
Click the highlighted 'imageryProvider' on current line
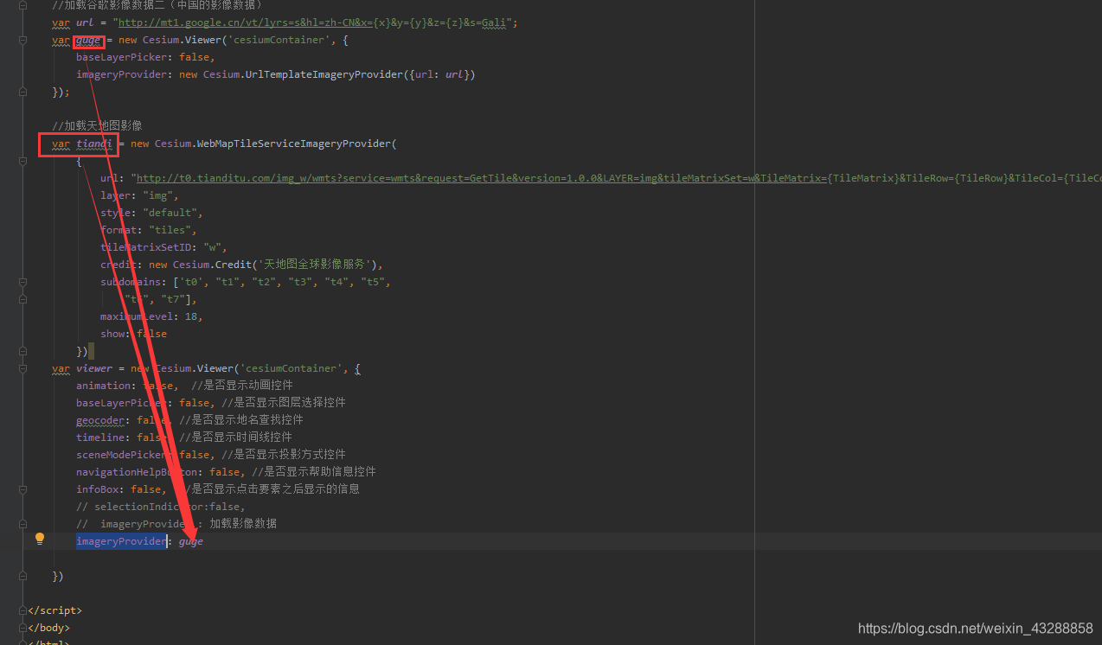(121, 541)
